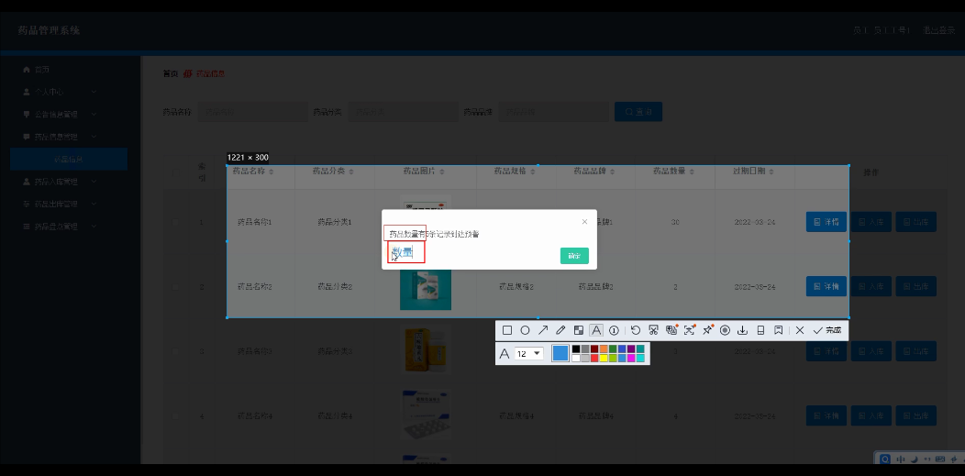Sort table by 药品规格 column arrows
The height and width of the screenshot is (476, 965).
pos(533,172)
